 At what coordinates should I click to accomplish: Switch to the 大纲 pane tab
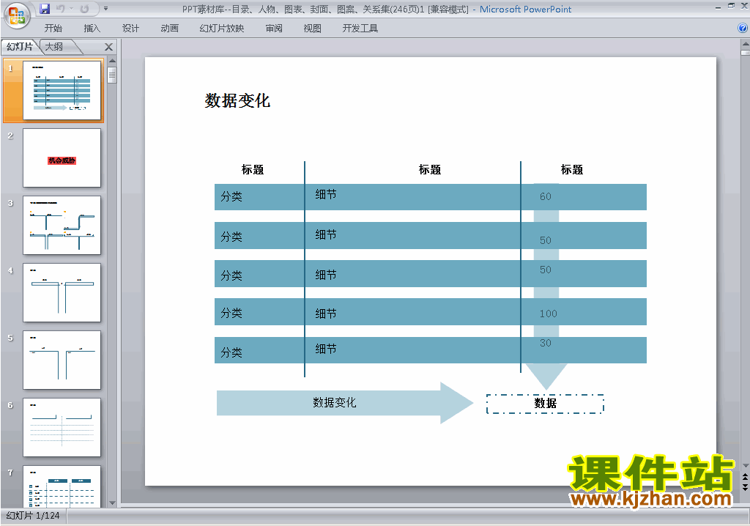(x=54, y=46)
